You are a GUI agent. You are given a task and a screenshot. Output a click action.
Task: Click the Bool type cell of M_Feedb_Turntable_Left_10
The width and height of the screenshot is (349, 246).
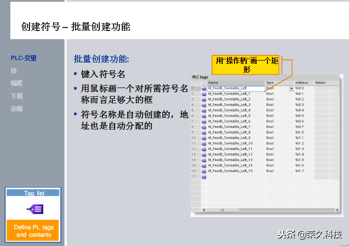pos(280,144)
